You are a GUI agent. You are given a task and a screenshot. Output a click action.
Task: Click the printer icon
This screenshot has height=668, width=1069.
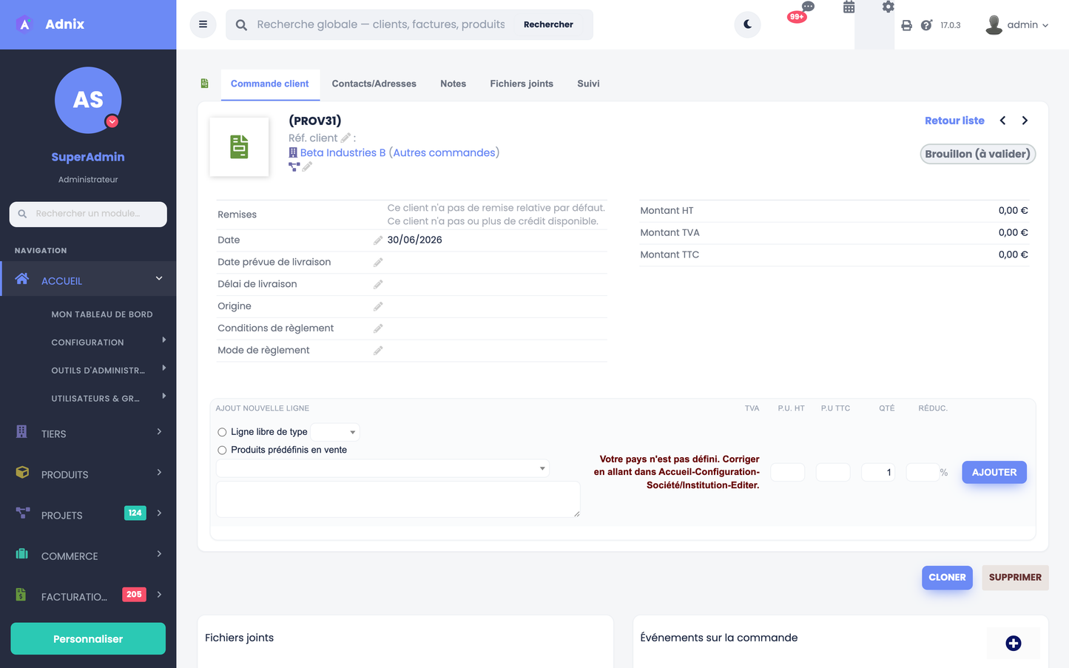tap(906, 25)
